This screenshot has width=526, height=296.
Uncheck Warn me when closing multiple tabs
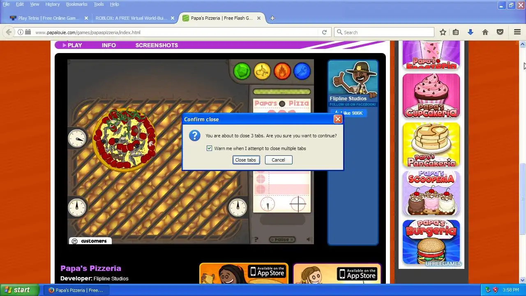pos(209,148)
